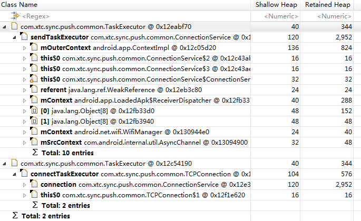Collapse the sendTaskExecutor node
361x221 pixels.
click(x=13, y=37)
